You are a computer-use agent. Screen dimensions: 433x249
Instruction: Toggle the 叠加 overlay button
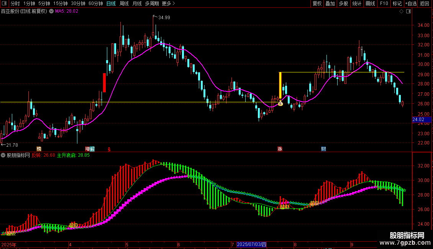(330, 4)
